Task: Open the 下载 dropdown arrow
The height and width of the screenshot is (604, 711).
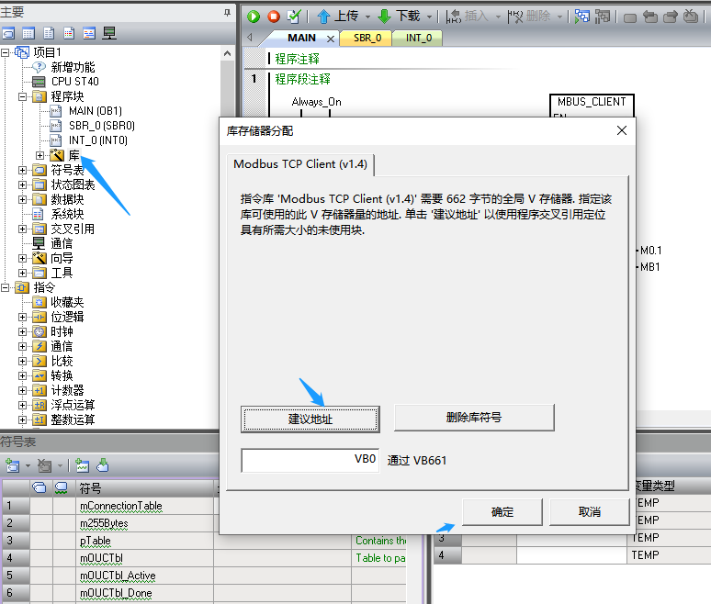Action: pyautogui.click(x=429, y=16)
